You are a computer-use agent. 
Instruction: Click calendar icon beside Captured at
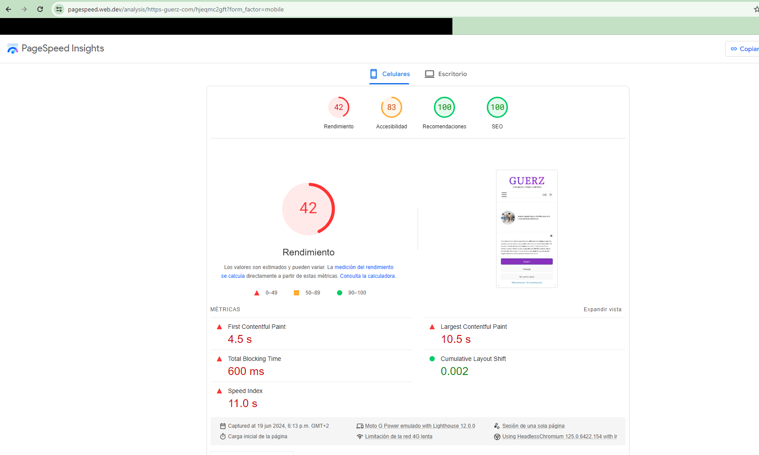[223, 426]
